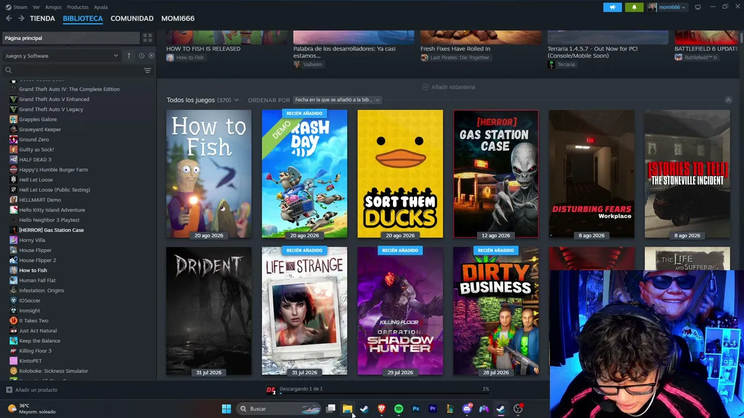Open the How to Fish game cover
The width and height of the screenshot is (744, 418).
click(209, 174)
